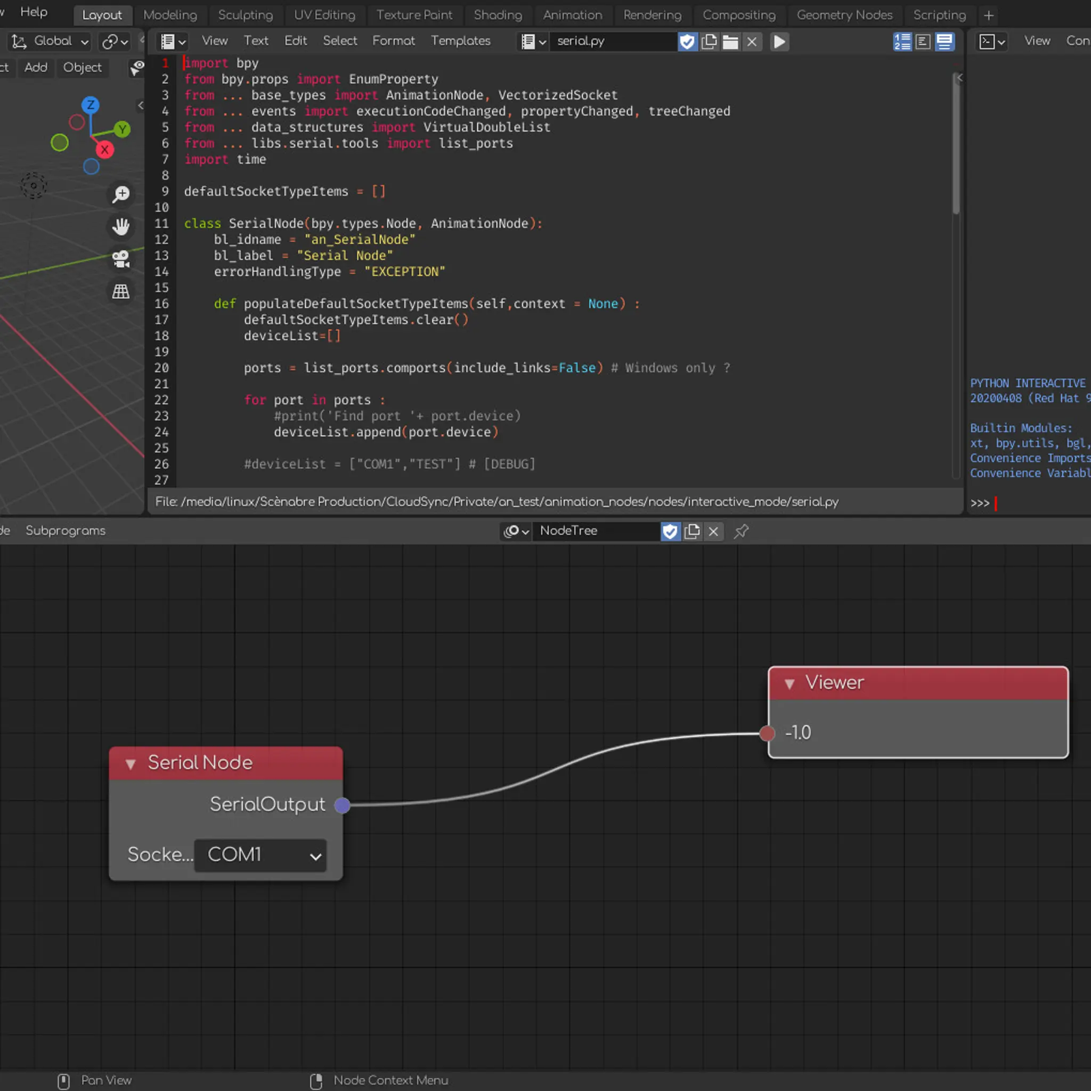The width and height of the screenshot is (1091, 1091).
Task: Toggle line numbers display in the text editor
Action: 902,41
